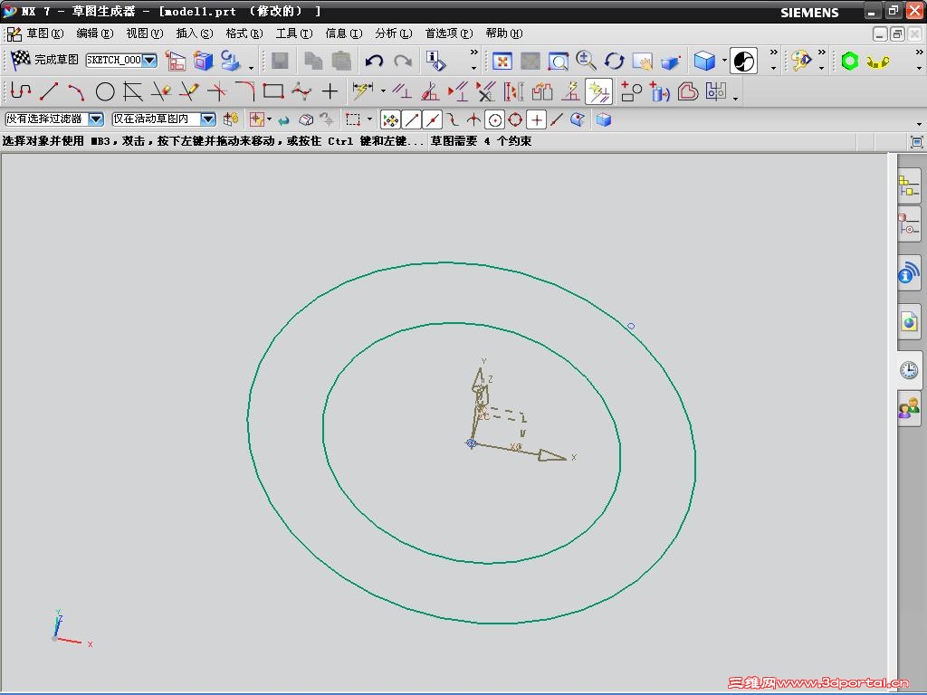The image size is (927, 695).
Task: Select the Quick Trim tool
Action: click(x=161, y=91)
